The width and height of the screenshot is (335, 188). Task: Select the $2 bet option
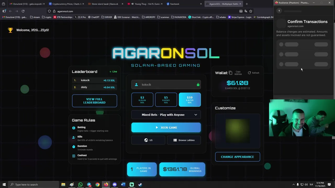point(142,99)
